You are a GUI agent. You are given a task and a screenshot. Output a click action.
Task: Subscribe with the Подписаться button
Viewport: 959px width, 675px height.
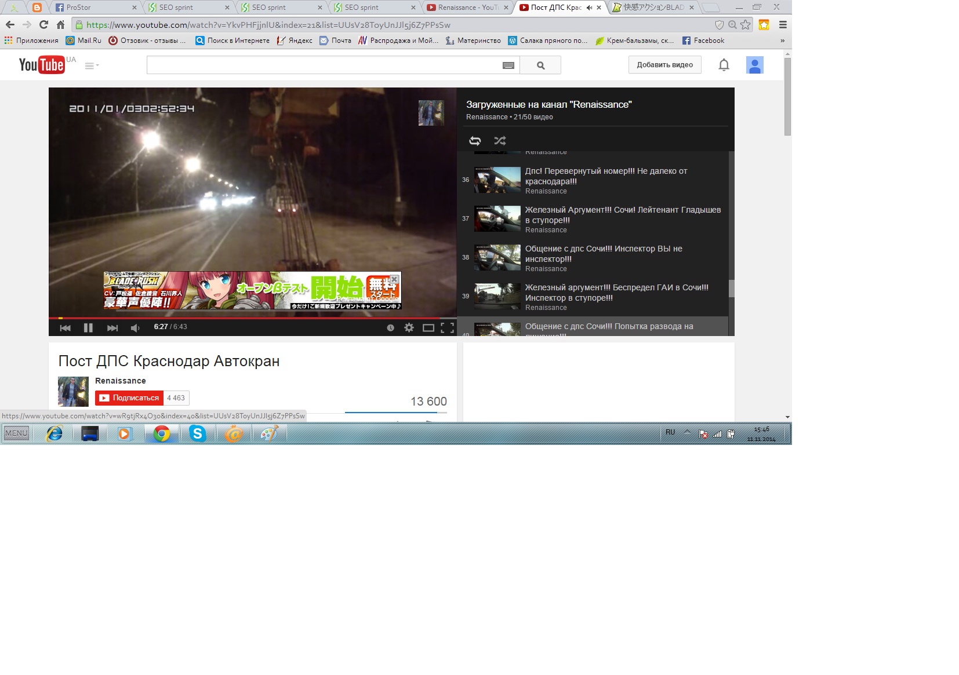pos(129,398)
